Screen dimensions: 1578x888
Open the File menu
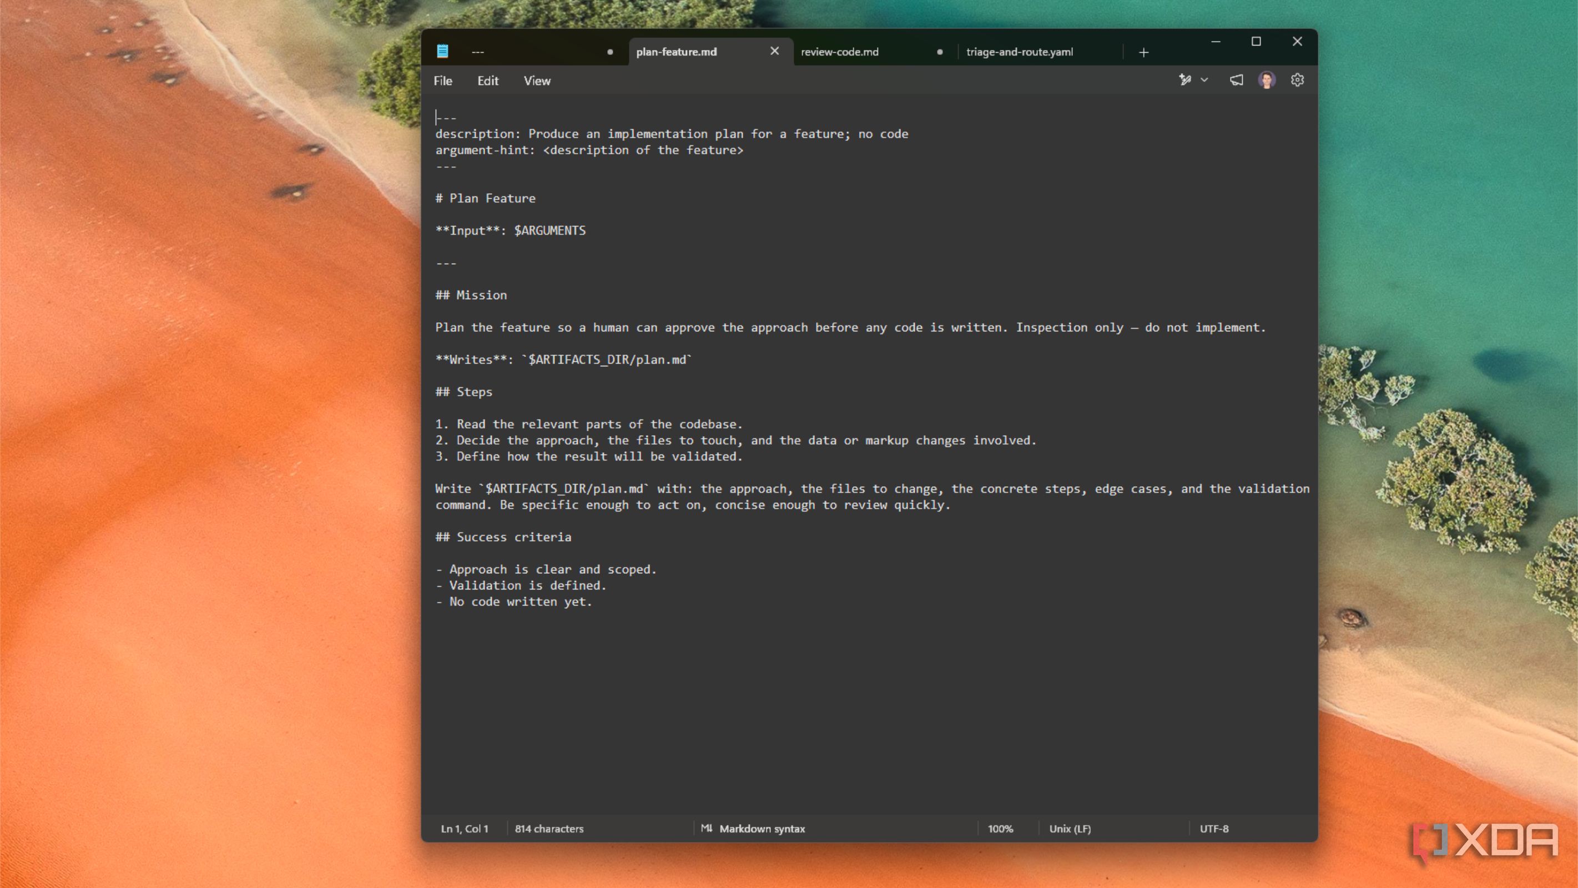coord(443,81)
